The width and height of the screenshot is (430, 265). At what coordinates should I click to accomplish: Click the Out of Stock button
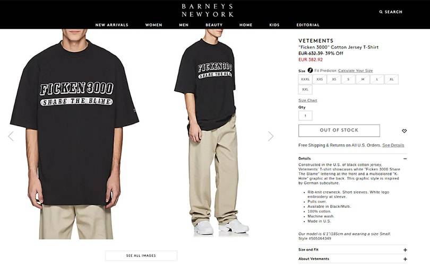(339, 130)
